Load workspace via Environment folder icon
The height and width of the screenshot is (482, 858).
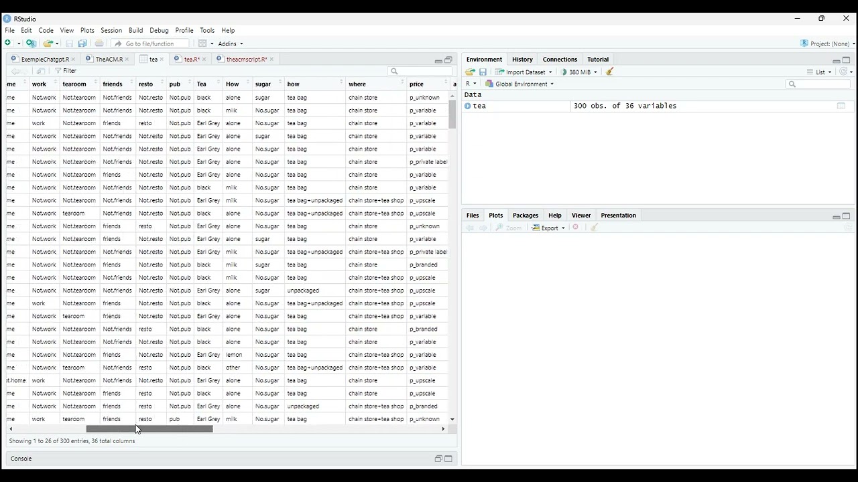click(470, 72)
